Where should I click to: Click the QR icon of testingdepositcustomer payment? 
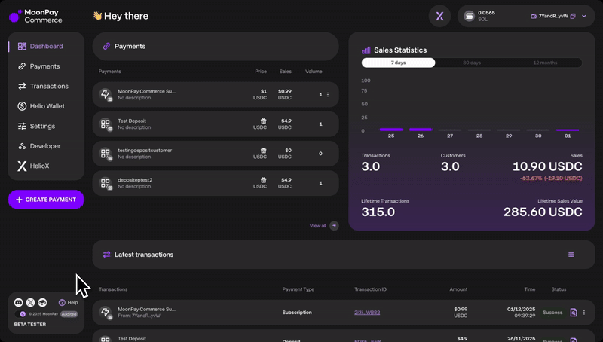[105, 154]
